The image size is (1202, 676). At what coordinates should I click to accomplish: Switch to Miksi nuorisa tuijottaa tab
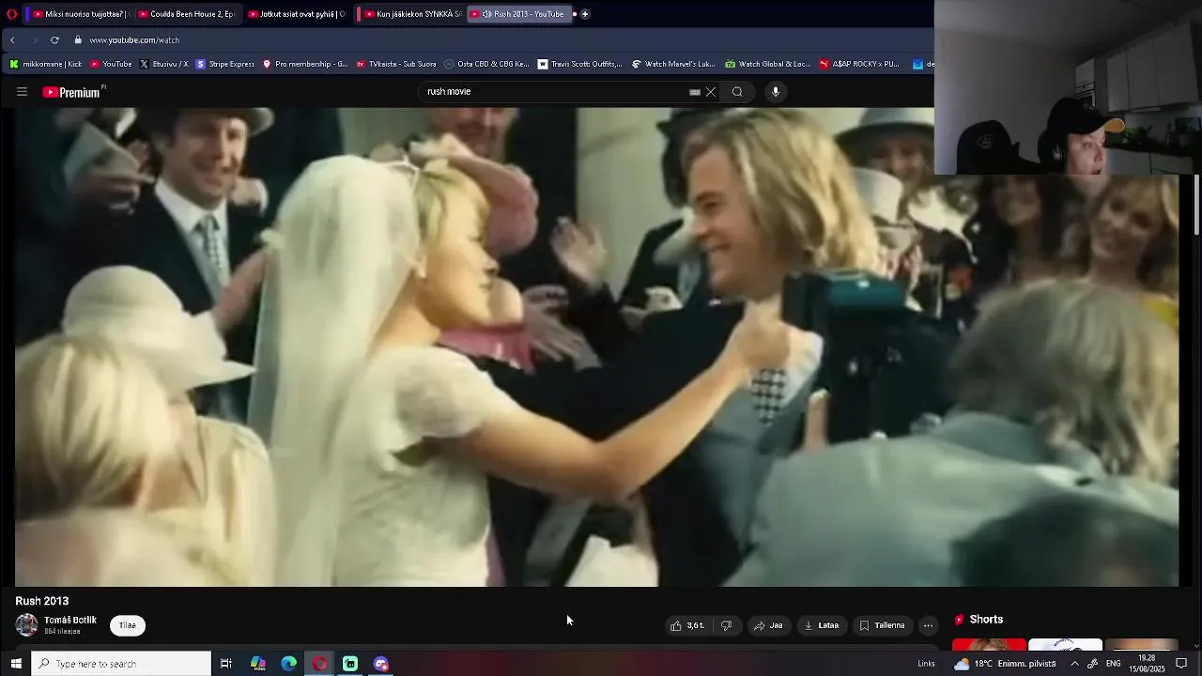click(x=81, y=14)
